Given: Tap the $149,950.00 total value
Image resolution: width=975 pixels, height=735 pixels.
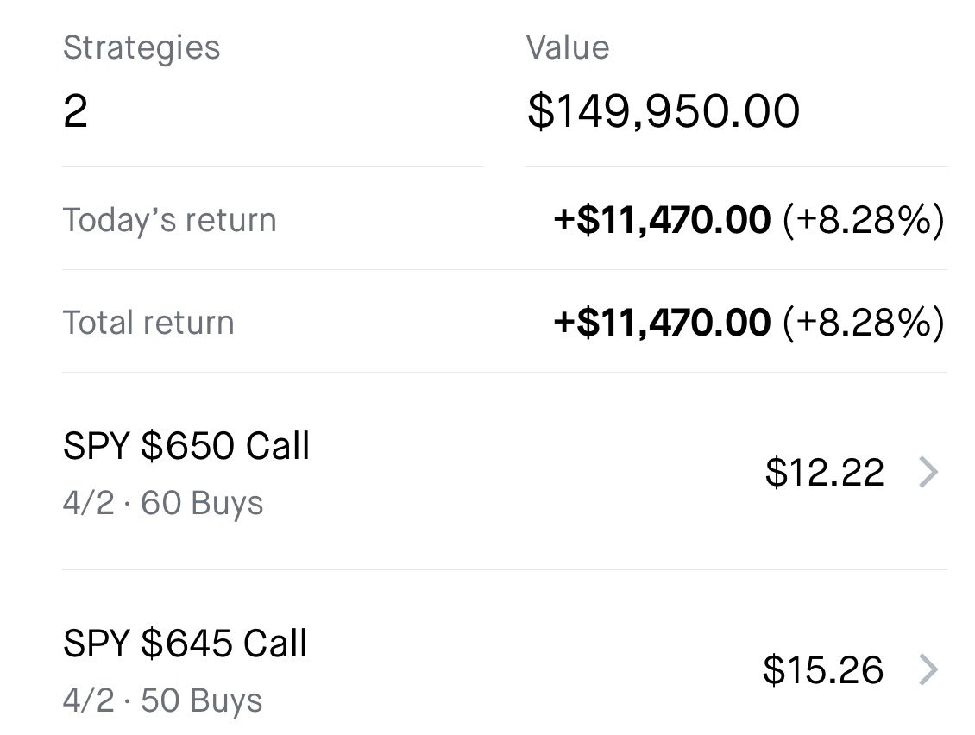Looking at the screenshot, I should 663,112.
